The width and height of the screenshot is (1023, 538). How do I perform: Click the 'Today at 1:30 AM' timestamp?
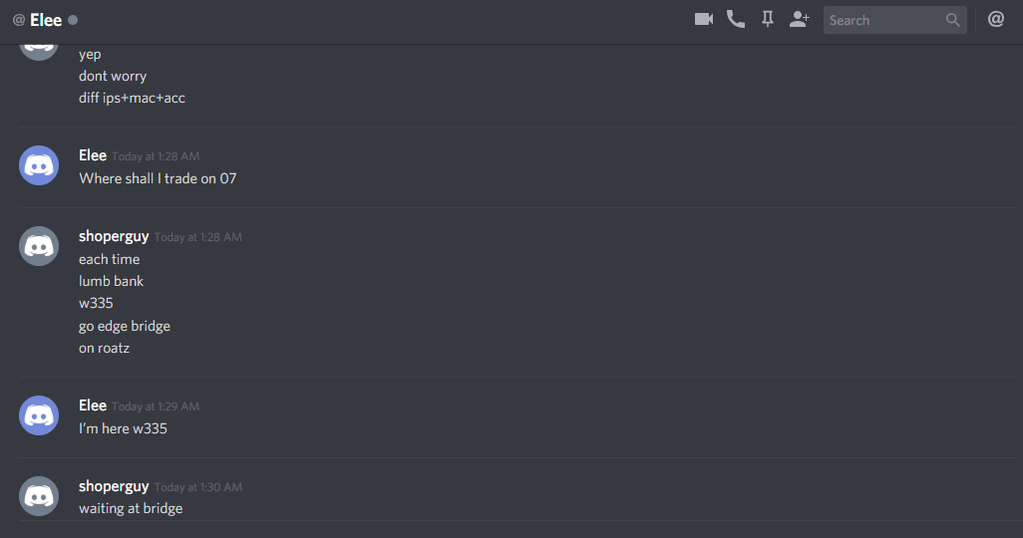[198, 487]
